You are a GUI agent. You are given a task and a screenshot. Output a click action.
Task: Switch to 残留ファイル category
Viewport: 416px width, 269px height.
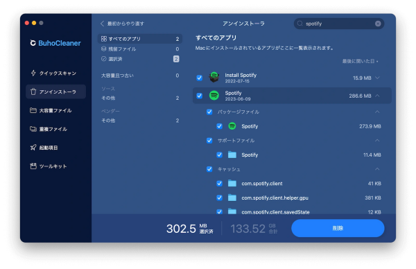[140, 49]
